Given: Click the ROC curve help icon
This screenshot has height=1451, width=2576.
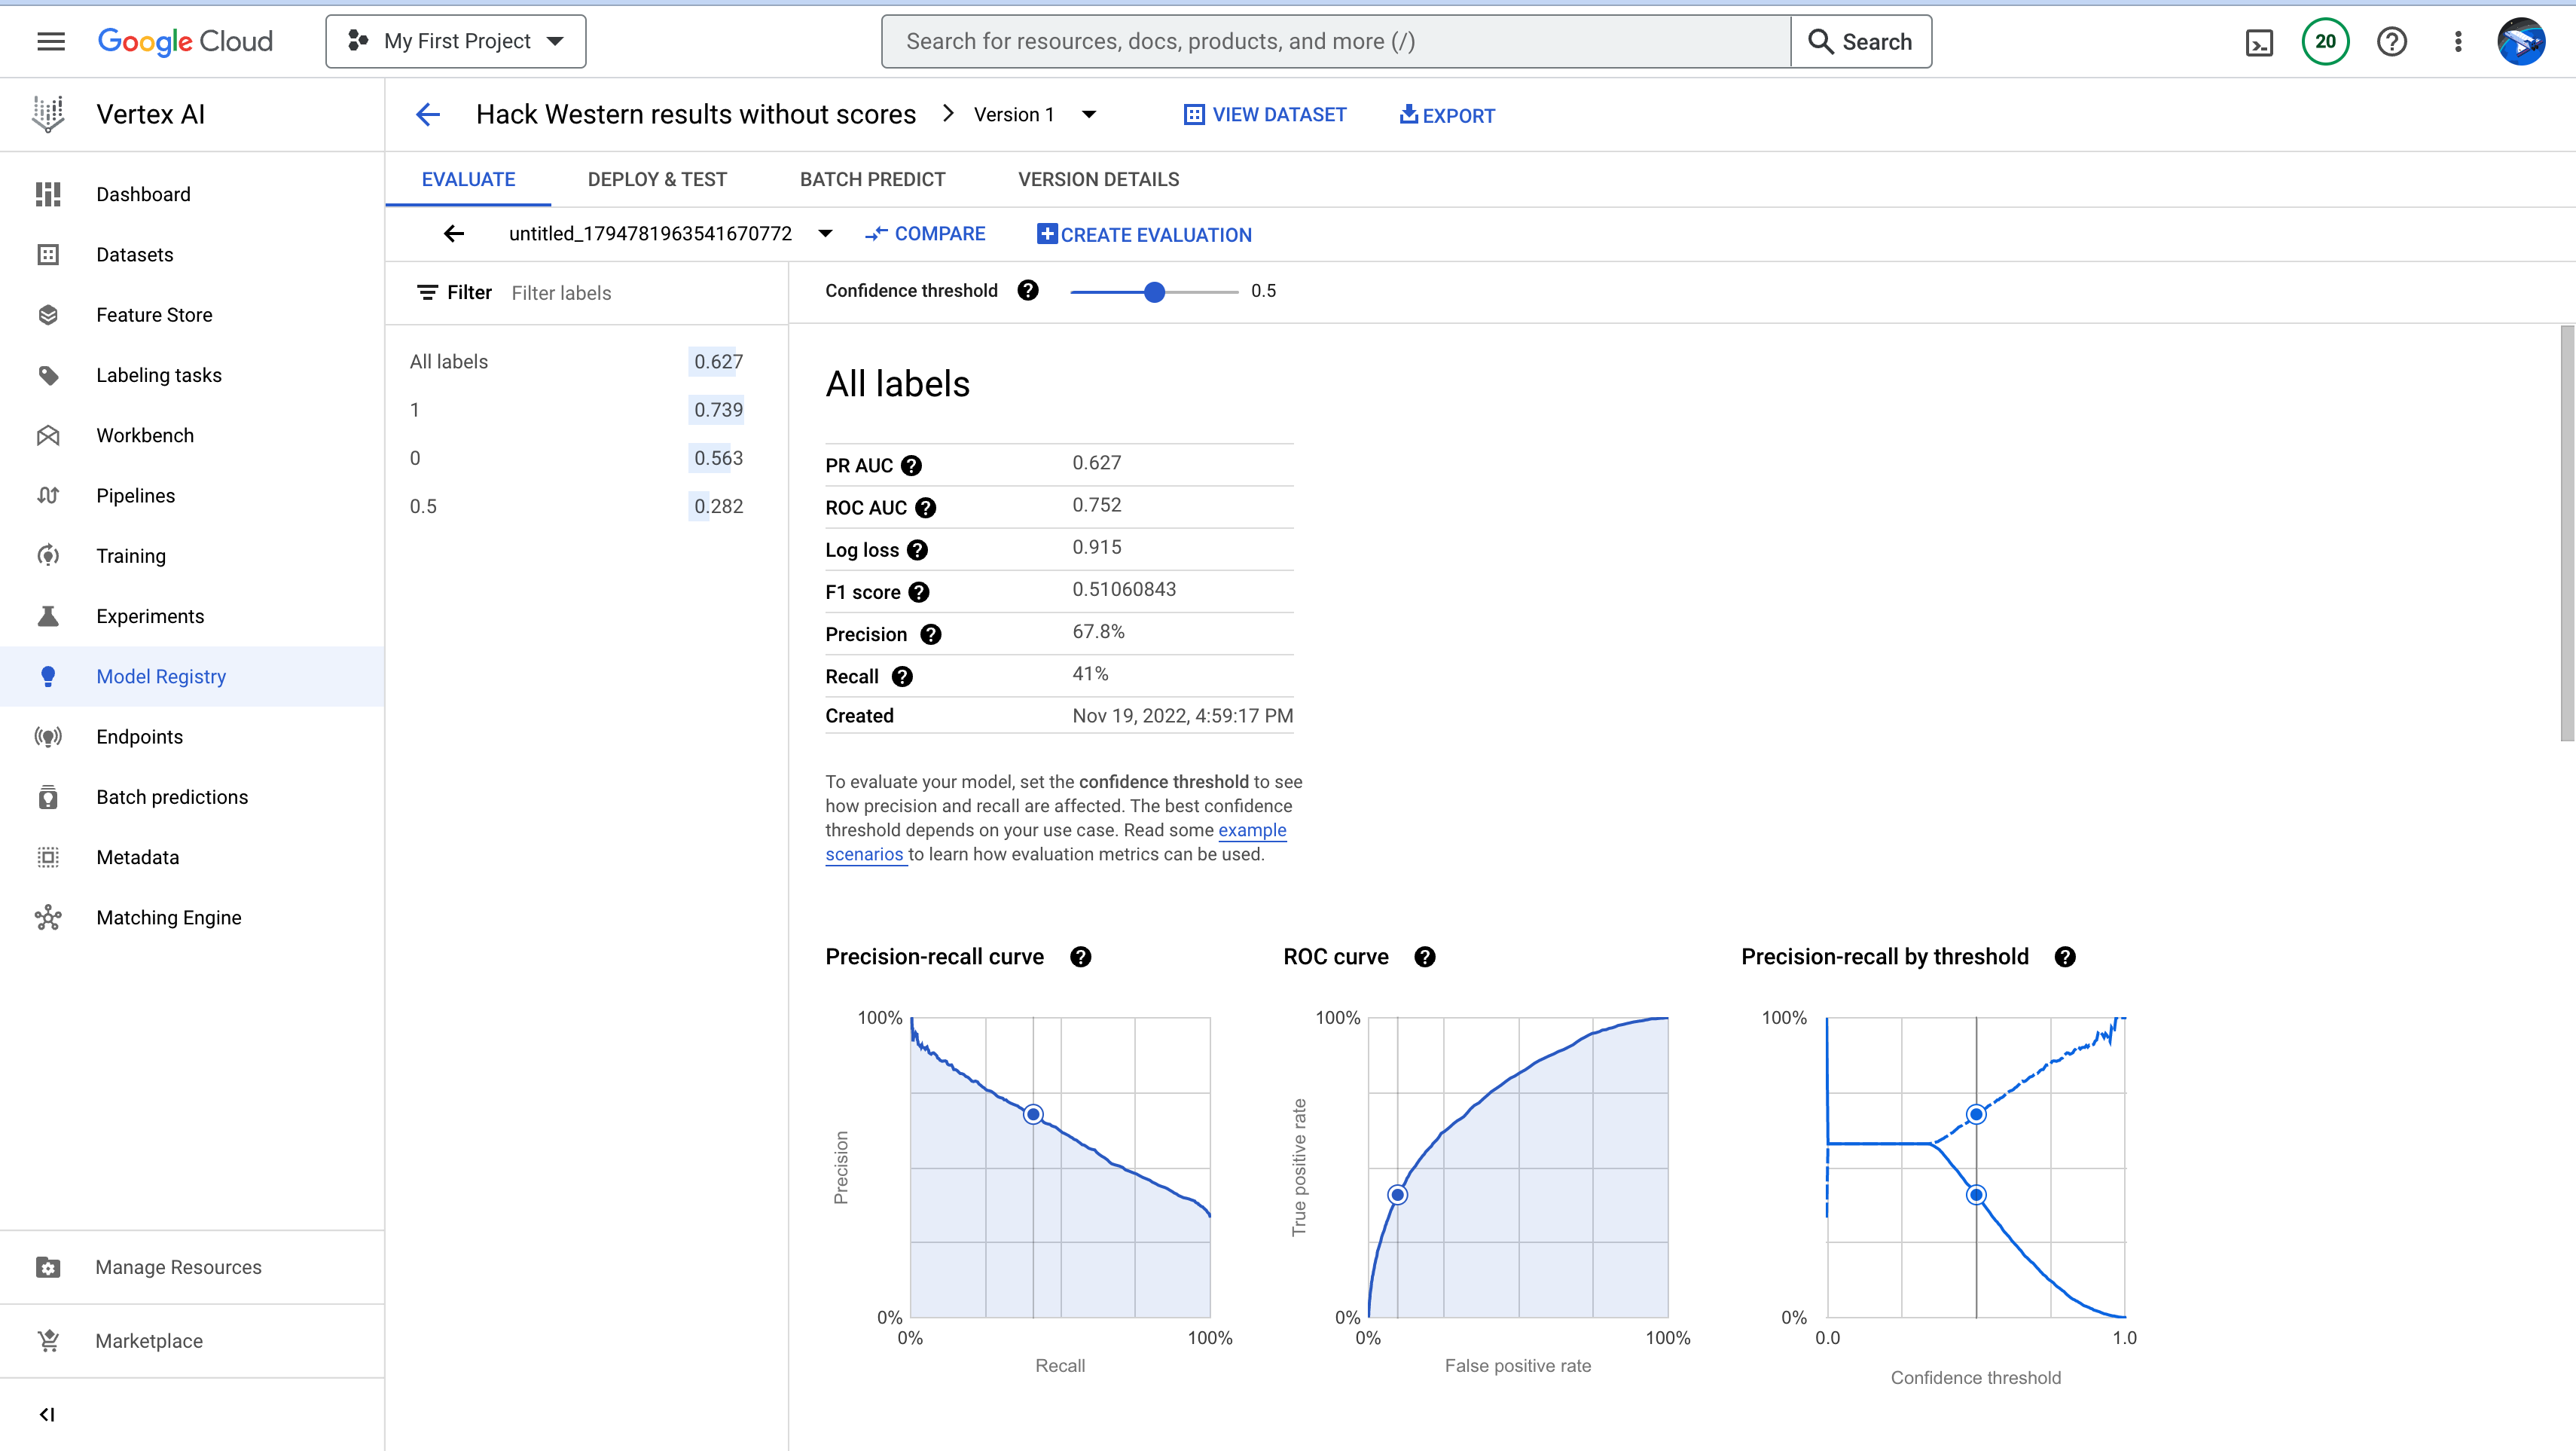Looking at the screenshot, I should pos(1425,957).
